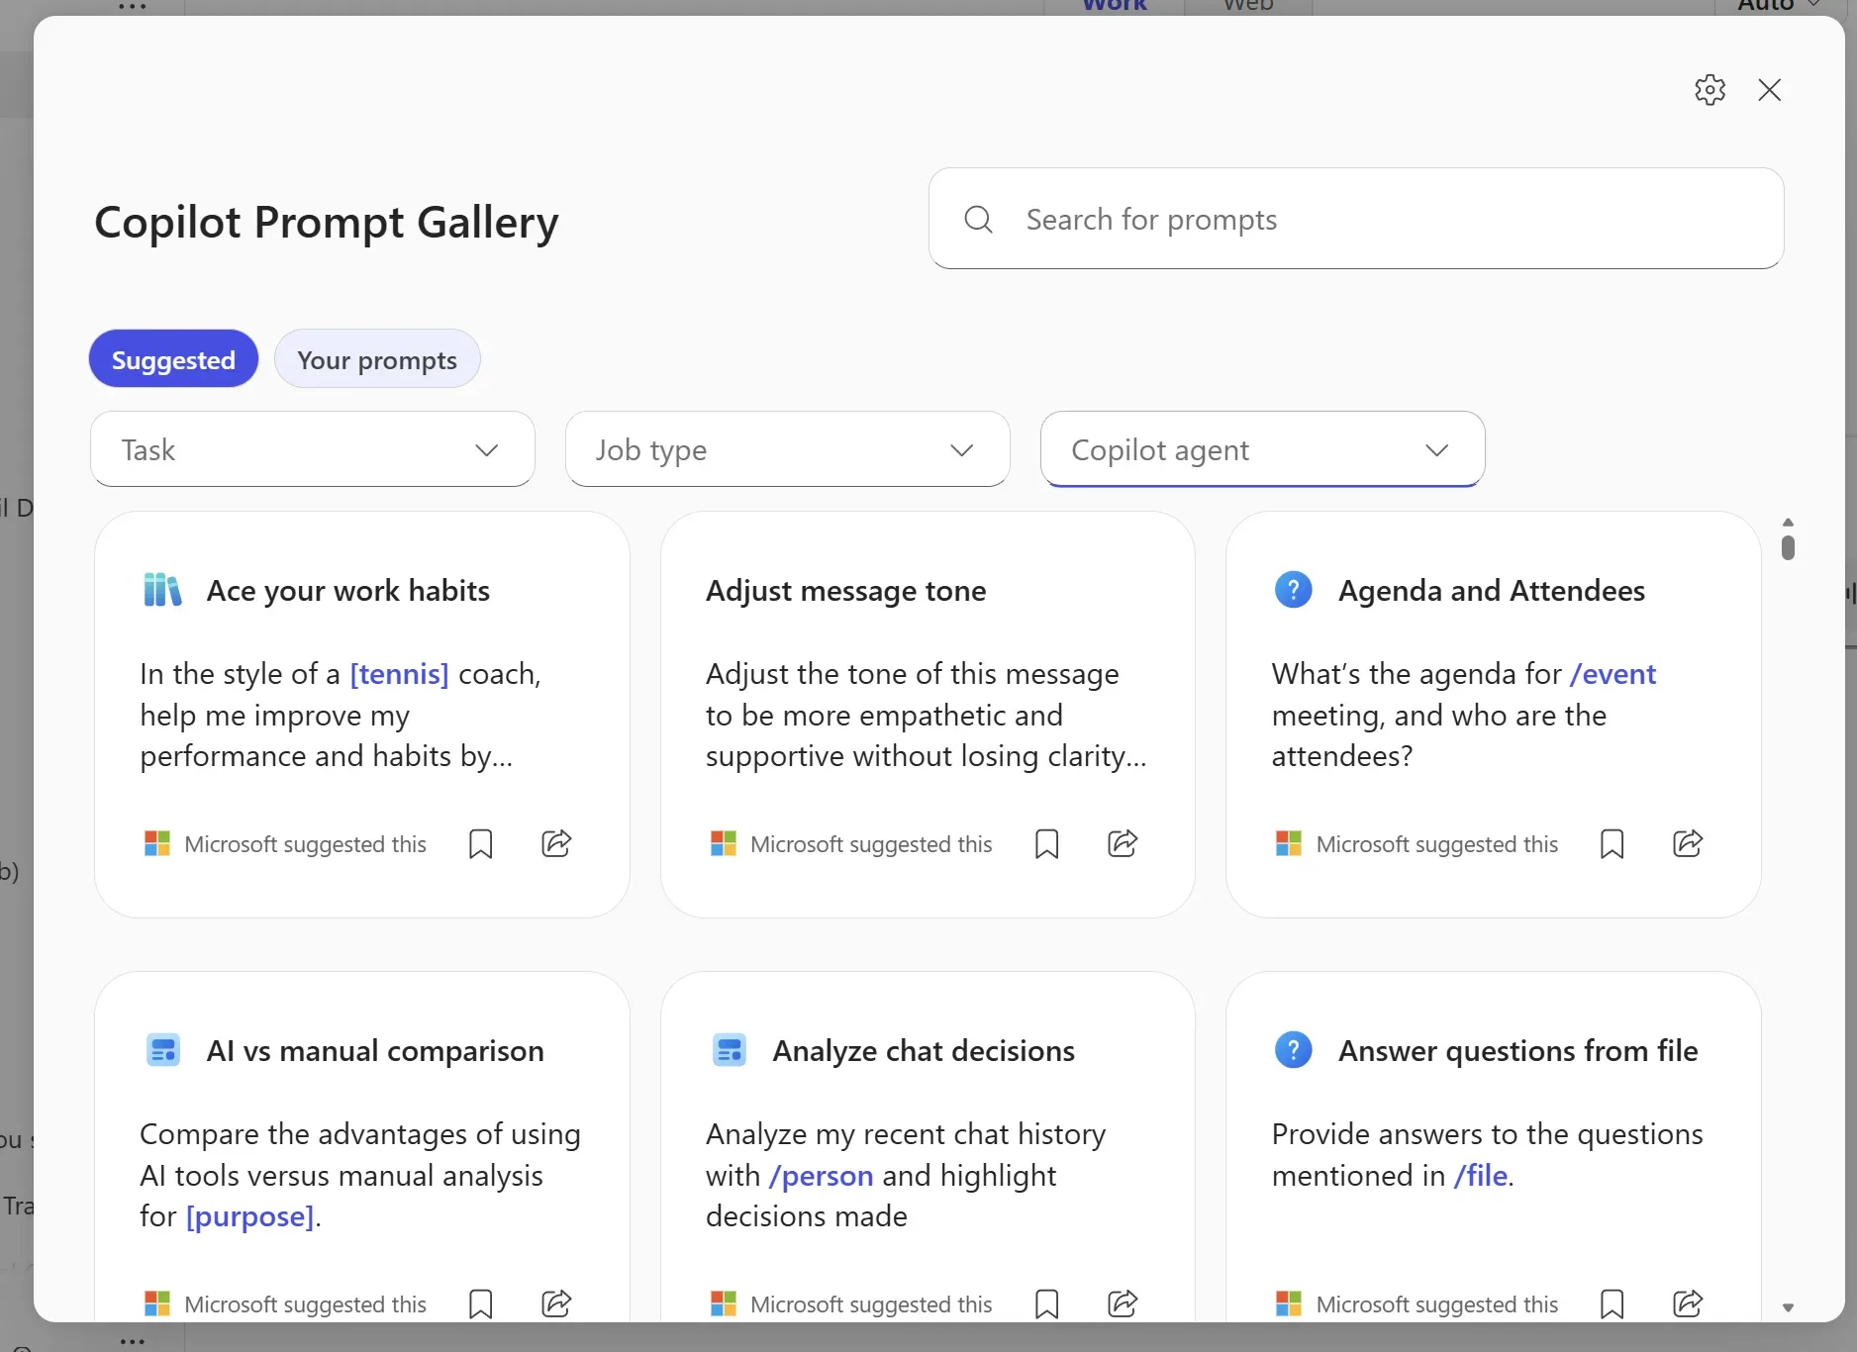Bookmark the AI vs manual comparison prompt
1857x1352 pixels.
tap(481, 1304)
